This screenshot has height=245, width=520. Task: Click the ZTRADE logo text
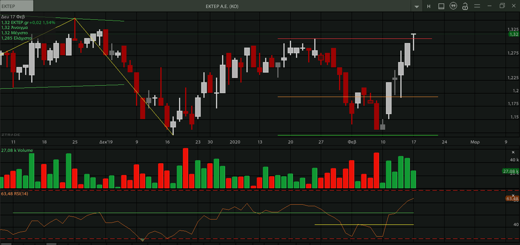coord(11,135)
